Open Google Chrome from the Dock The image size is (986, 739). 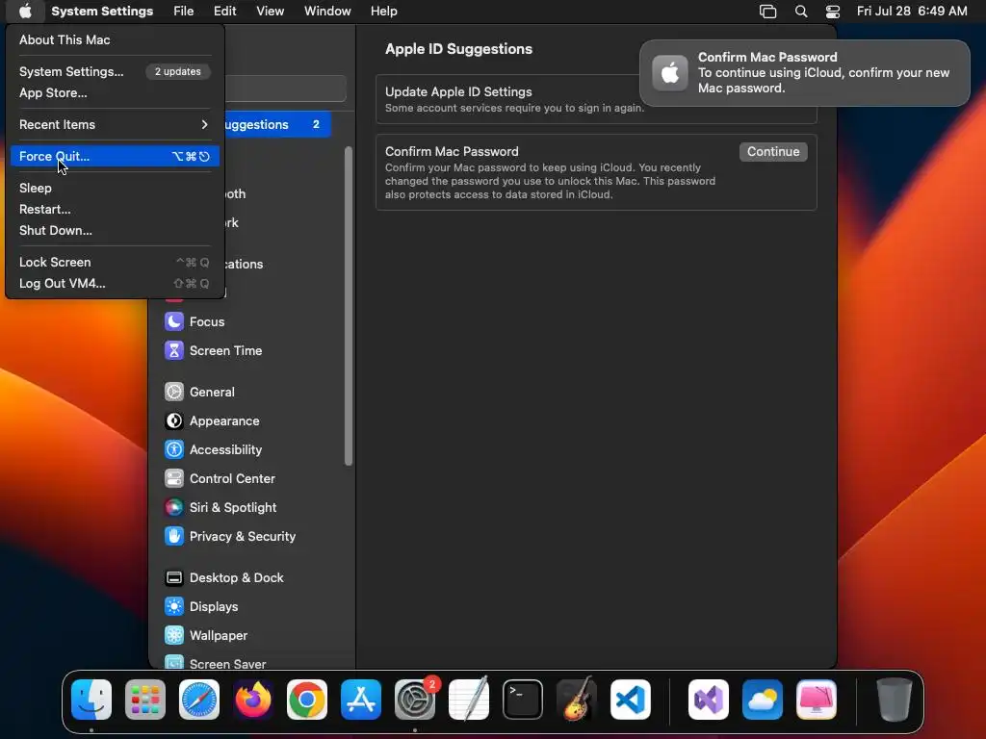click(x=307, y=700)
